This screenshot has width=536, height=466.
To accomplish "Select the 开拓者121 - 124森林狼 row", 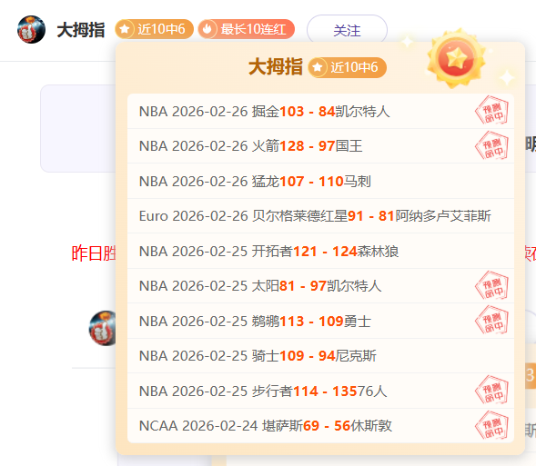I will (320, 251).
